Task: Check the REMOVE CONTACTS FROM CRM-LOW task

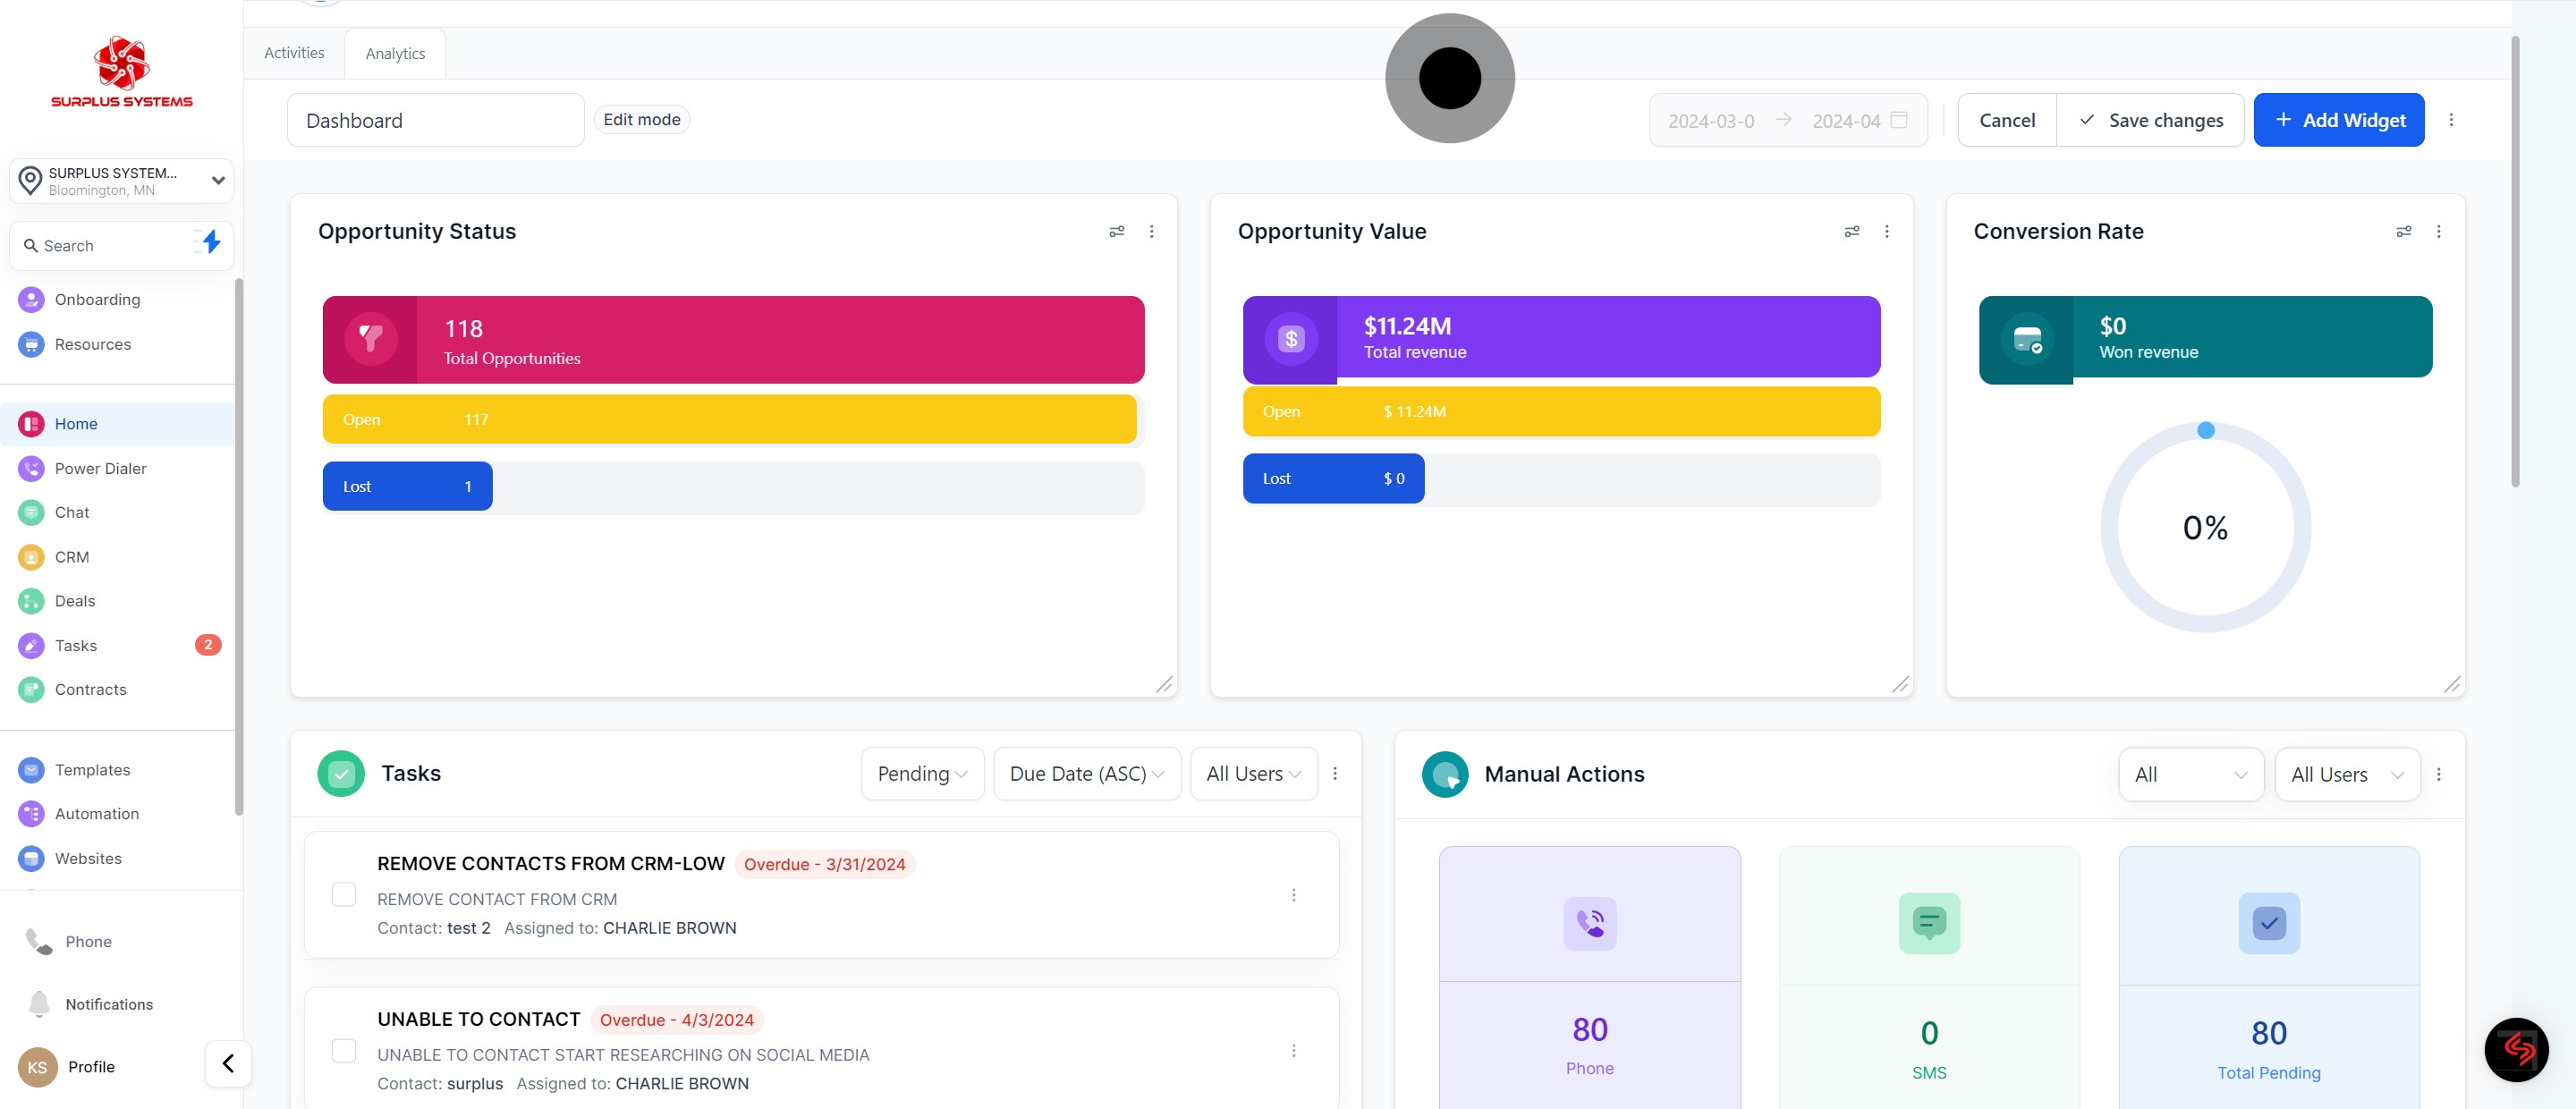Action: click(343, 894)
